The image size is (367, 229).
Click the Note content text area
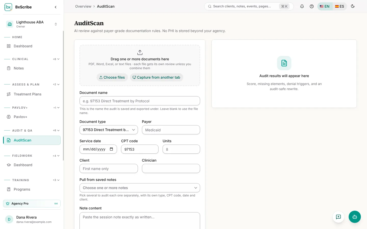[x=140, y=221]
